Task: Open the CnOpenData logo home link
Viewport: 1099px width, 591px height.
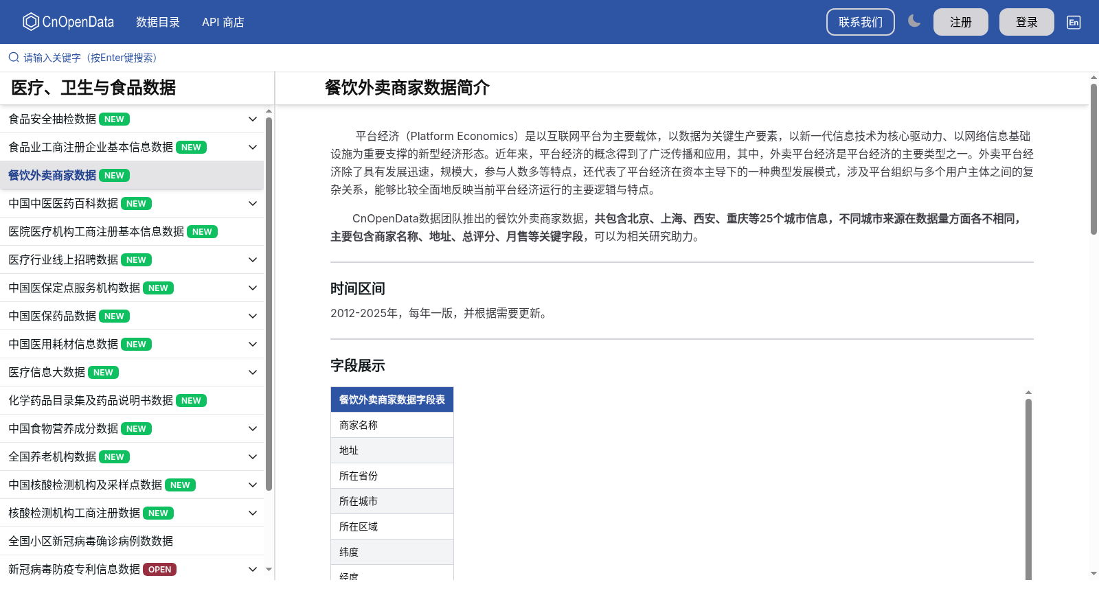Action: (68, 22)
